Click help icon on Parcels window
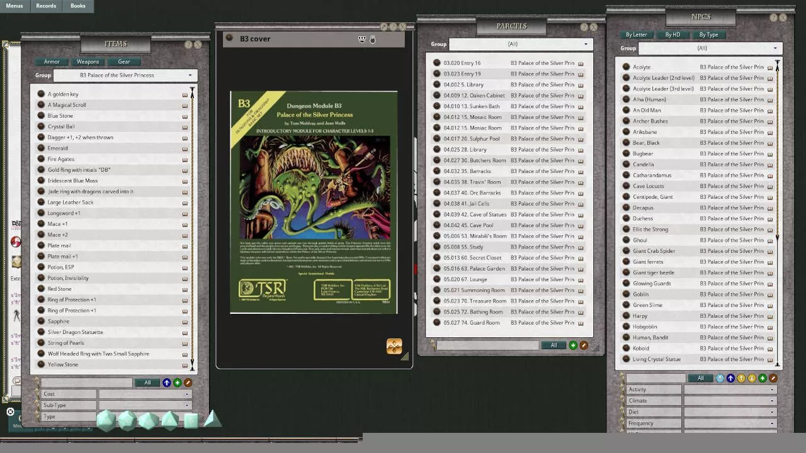The width and height of the screenshot is (806, 453). point(584,27)
